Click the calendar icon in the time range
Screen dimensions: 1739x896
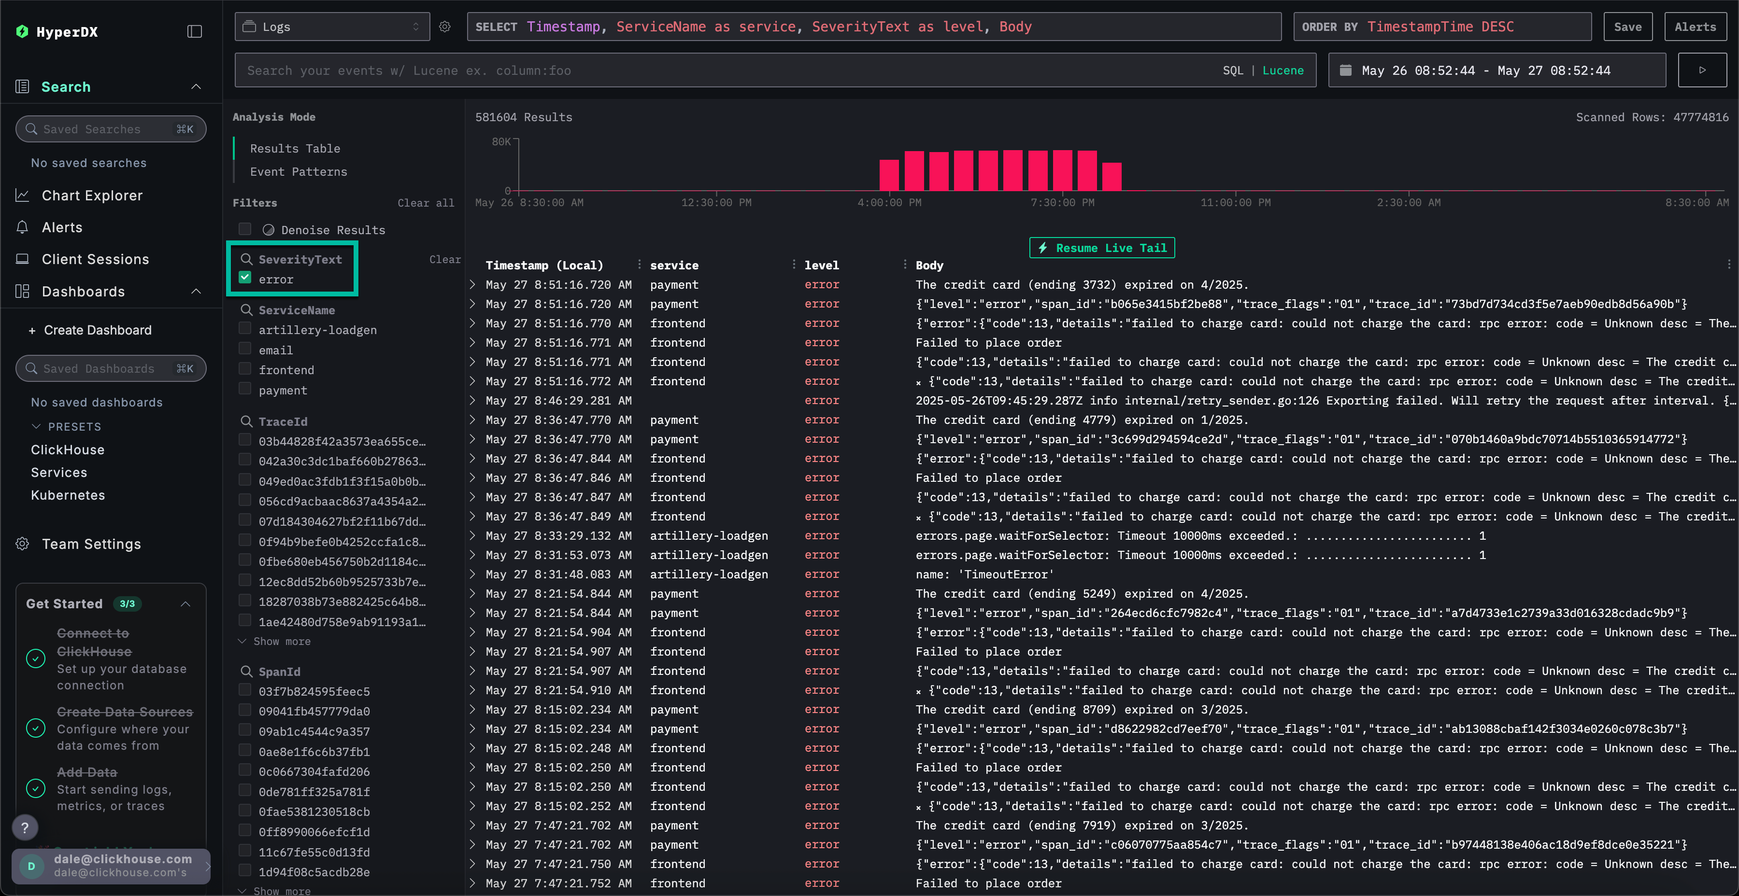click(1345, 70)
